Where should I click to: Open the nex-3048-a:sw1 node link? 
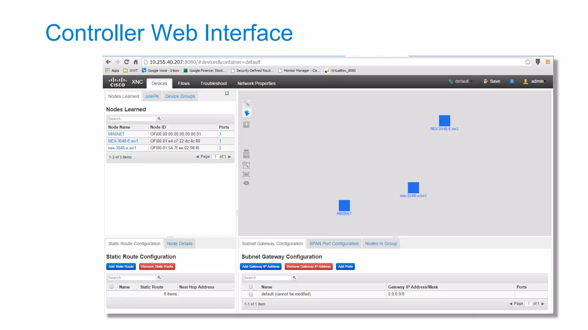point(122,148)
